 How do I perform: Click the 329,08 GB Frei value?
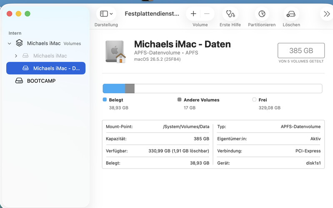(270, 108)
